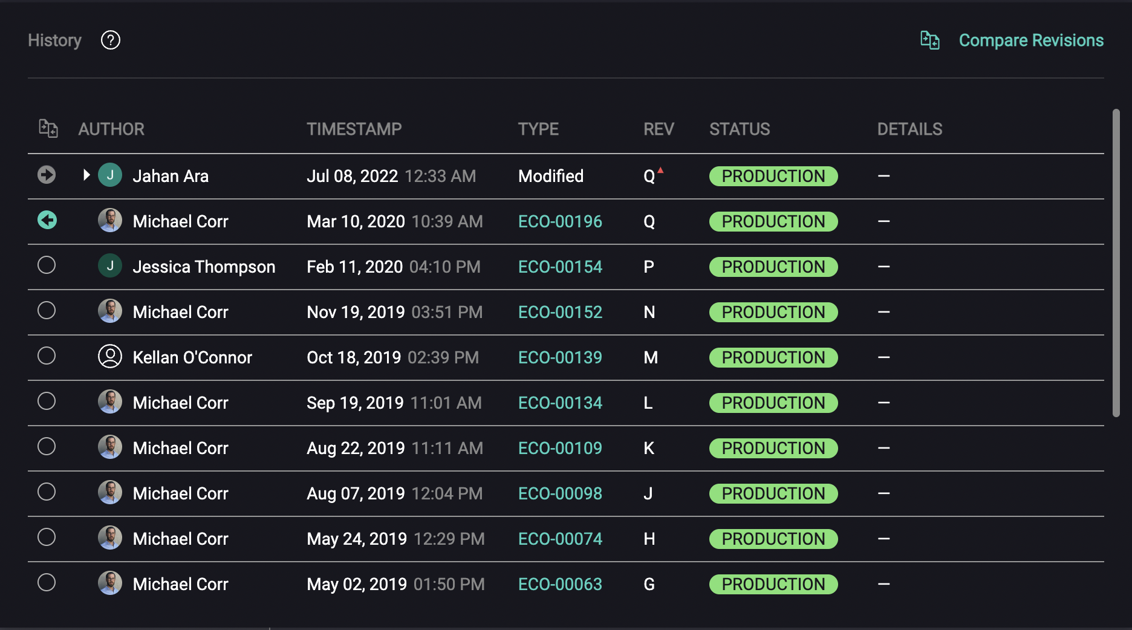
Task: Click Kellan O'Connor's placeholder avatar icon
Action: [111, 357]
